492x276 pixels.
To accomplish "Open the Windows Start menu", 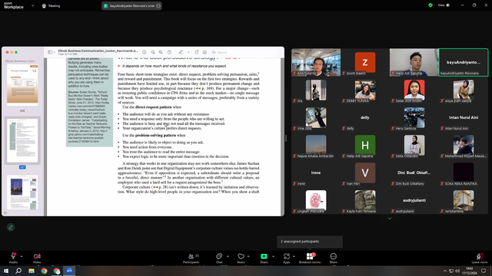I will click(6, 271).
